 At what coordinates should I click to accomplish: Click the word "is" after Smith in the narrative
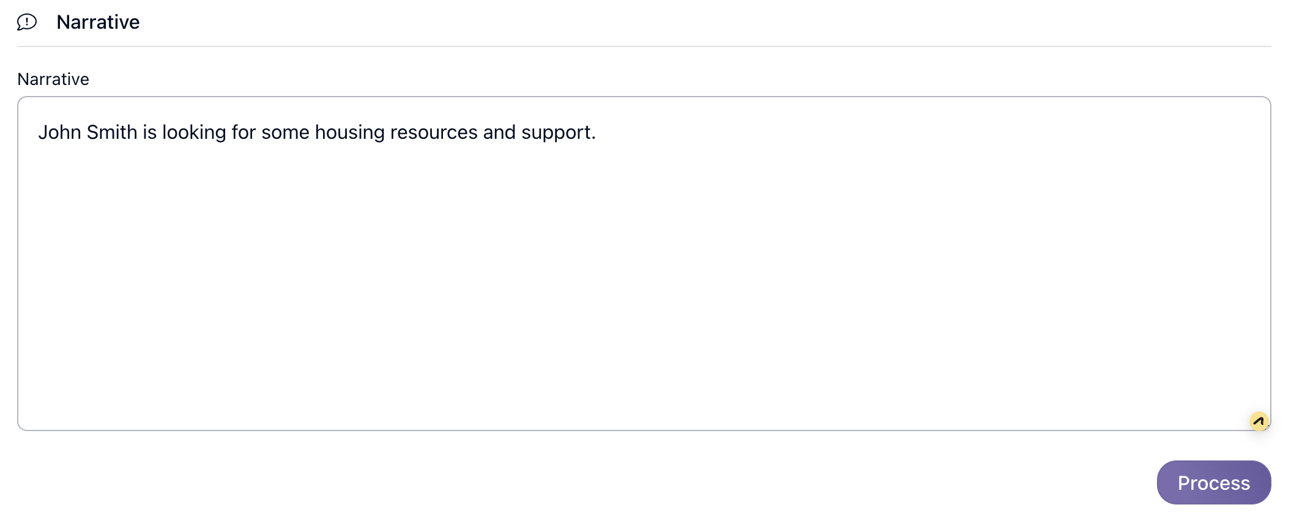click(x=150, y=132)
